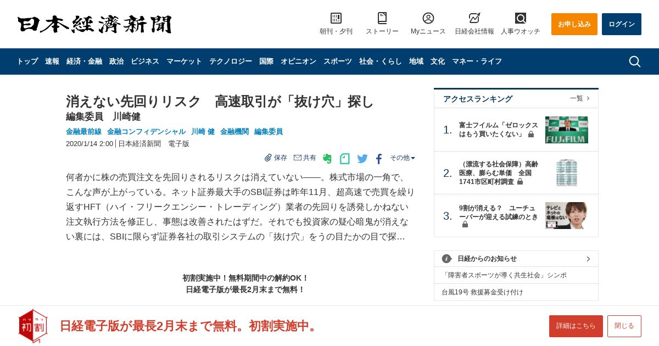Open オピニオン nav section
This screenshot has height=346, width=659.
point(298,62)
